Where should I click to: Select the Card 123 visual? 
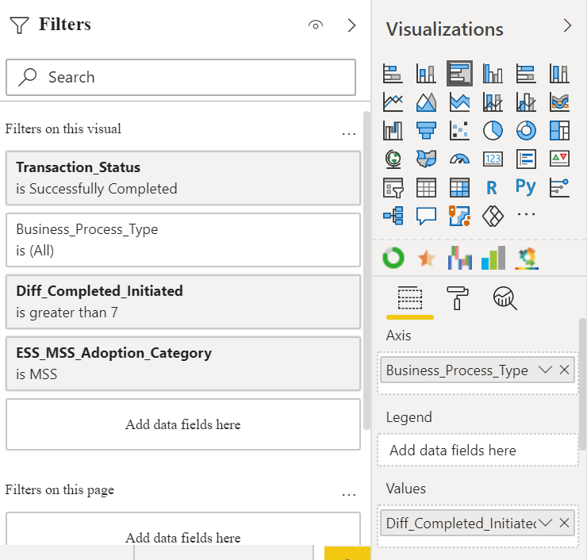click(493, 159)
